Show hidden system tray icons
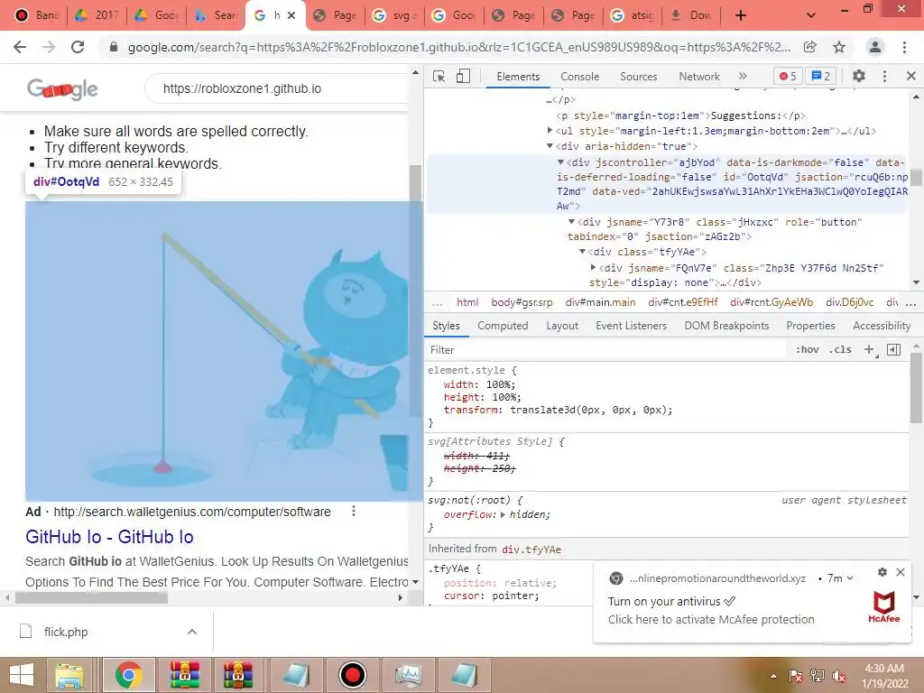This screenshot has width=924, height=693. (773, 676)
